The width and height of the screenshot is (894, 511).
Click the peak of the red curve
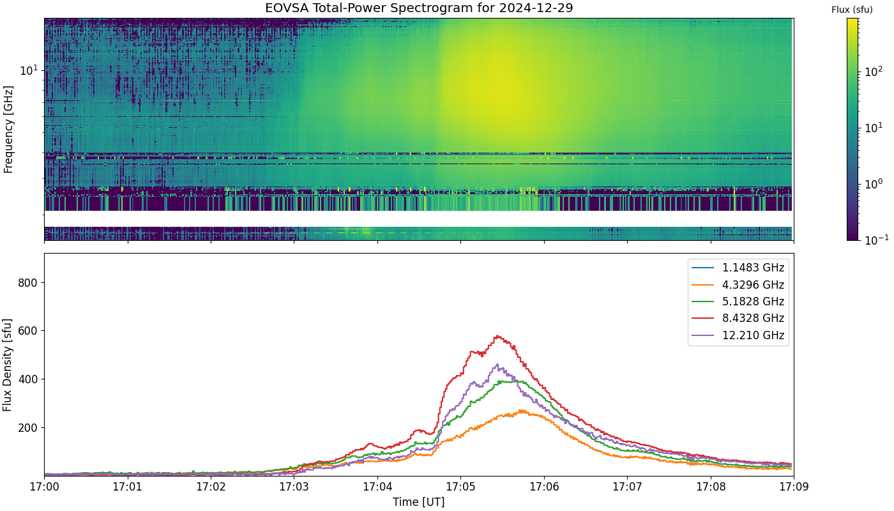click(x=497, y=336)
